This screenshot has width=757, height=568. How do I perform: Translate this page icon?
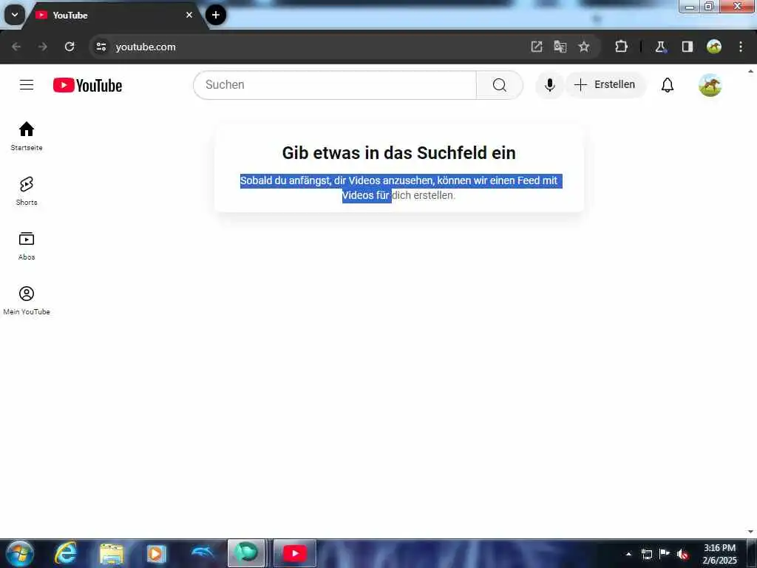560,47
